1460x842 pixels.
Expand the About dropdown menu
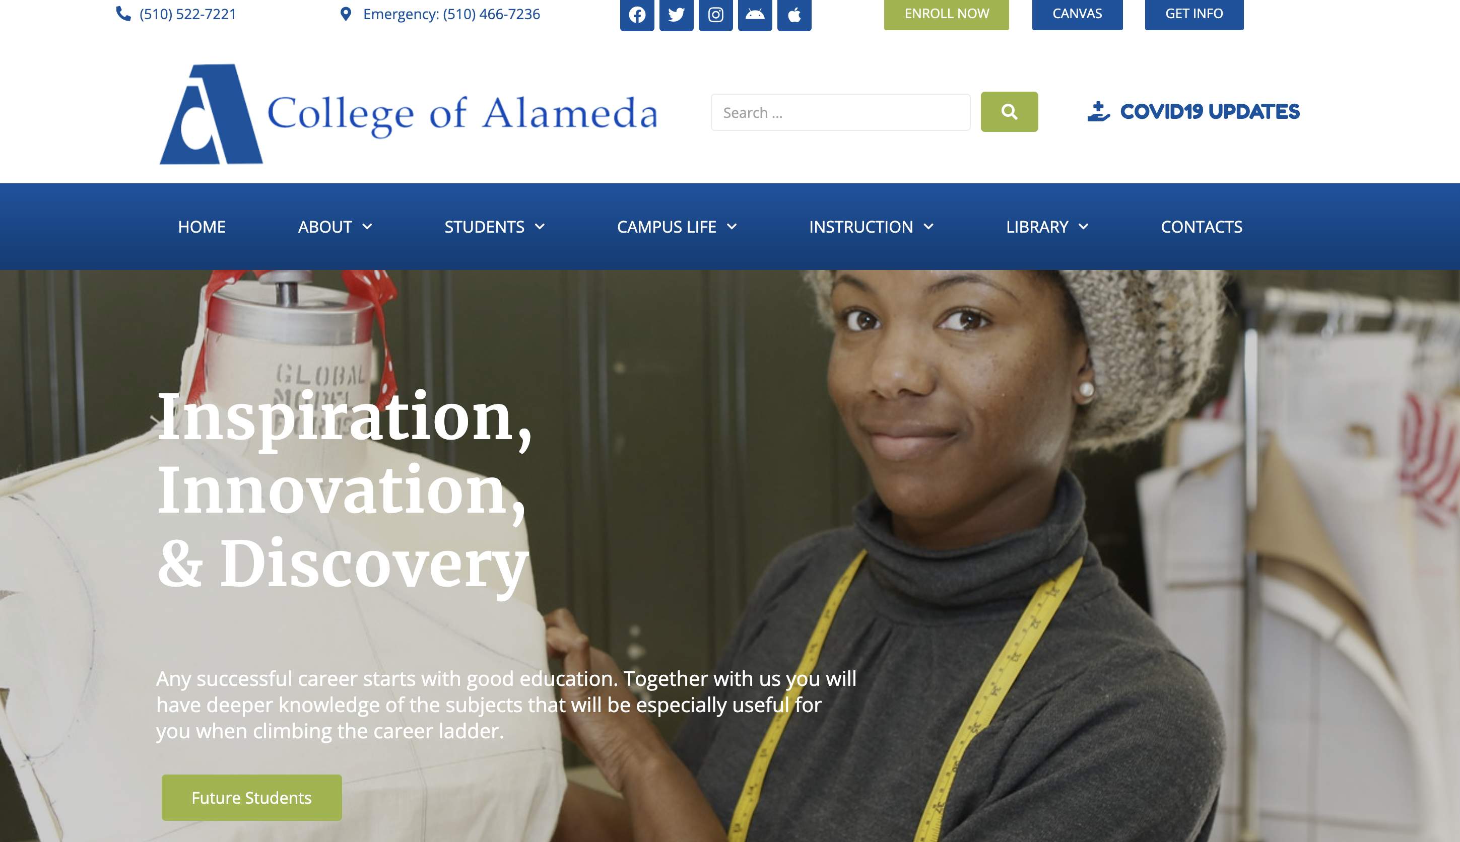[x=335, y=227]
